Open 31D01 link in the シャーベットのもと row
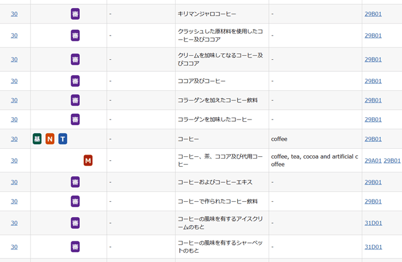The height and width of the screenshot is (262, 402). pyautogui.click(x=373, y=247)
